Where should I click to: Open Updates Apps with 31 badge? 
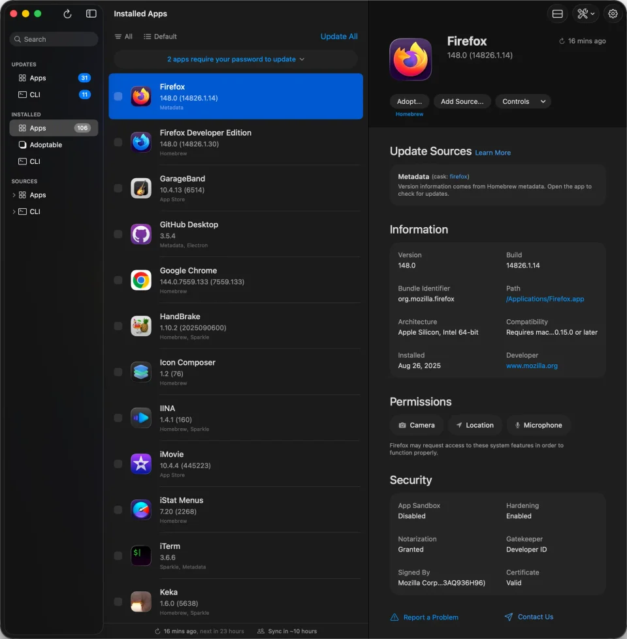54,78
